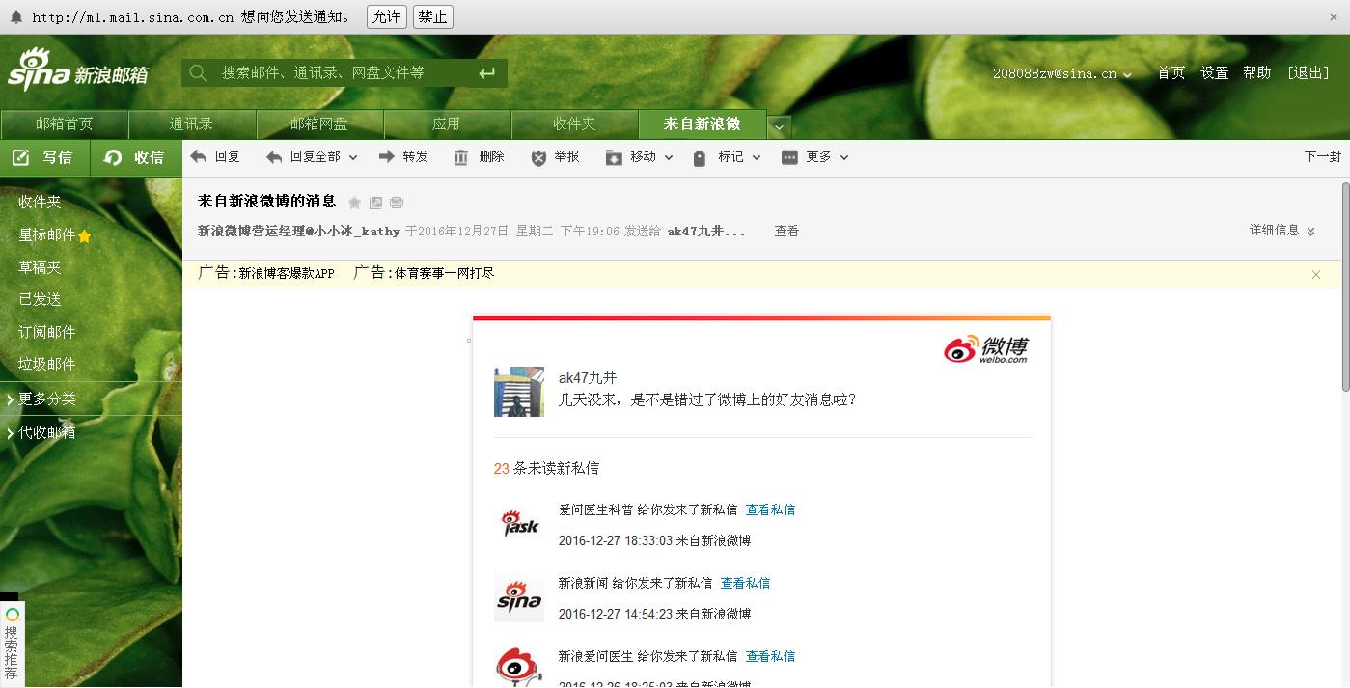Open the 星标邮件 folder
Viewport: 1350px width, 688px height.
pyautogui.click(x=47, y=234)
